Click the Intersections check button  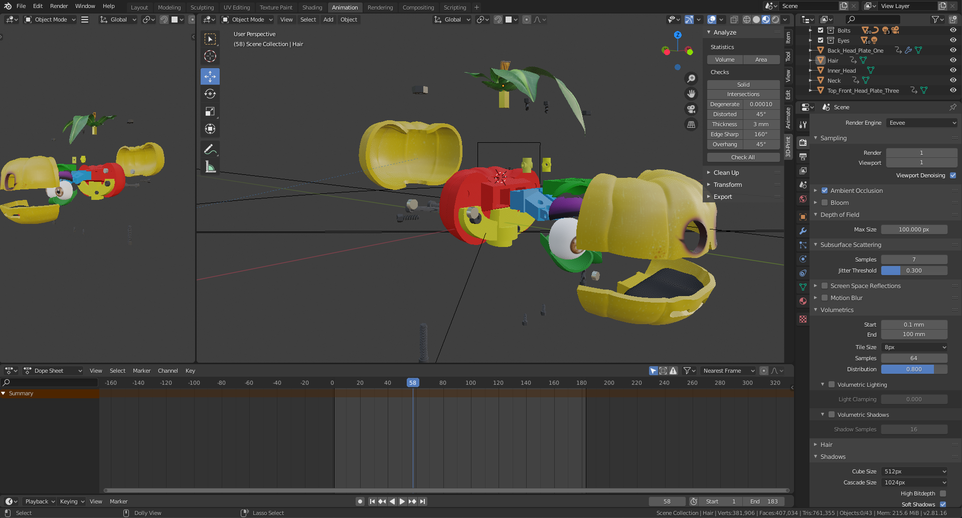coord(743,94)
